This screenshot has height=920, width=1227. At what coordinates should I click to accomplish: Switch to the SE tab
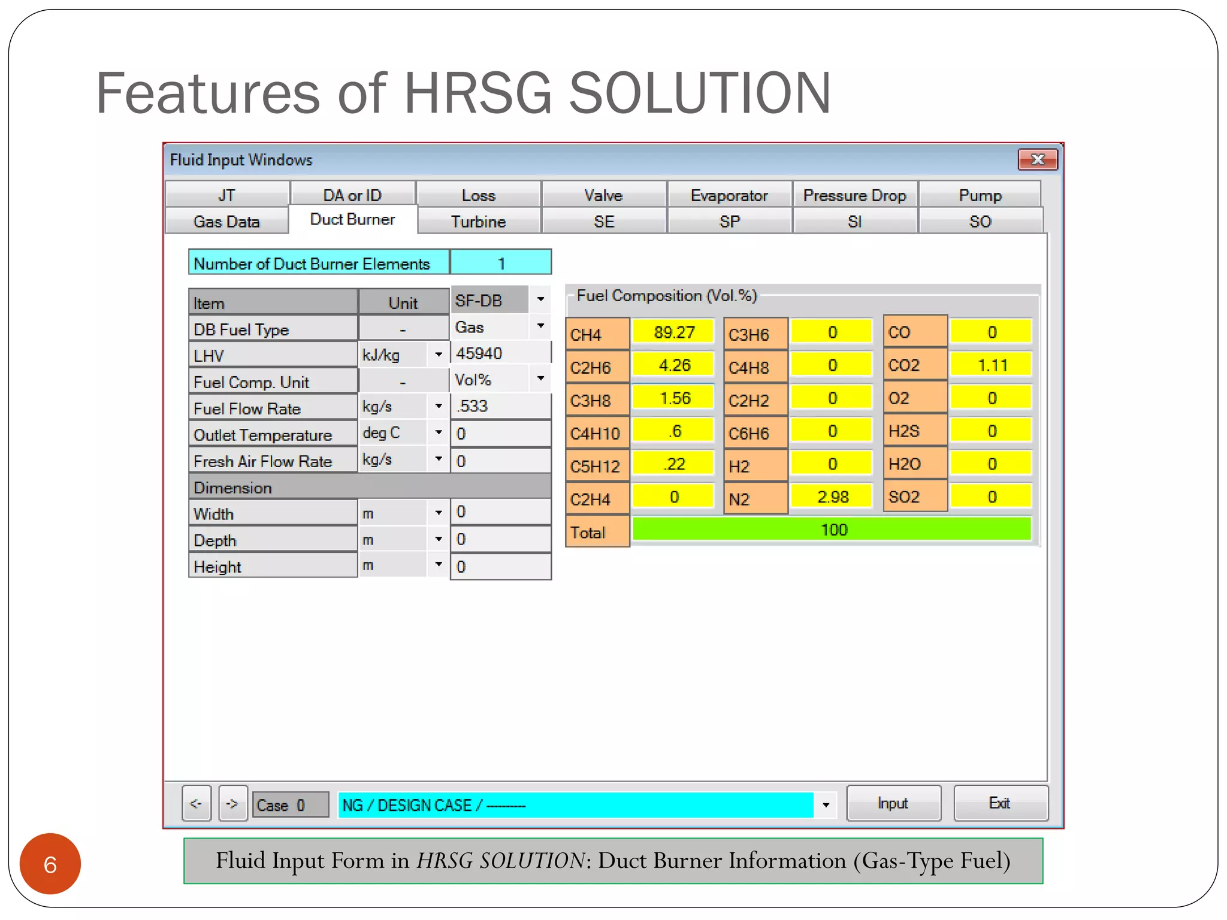coord(604,221)
